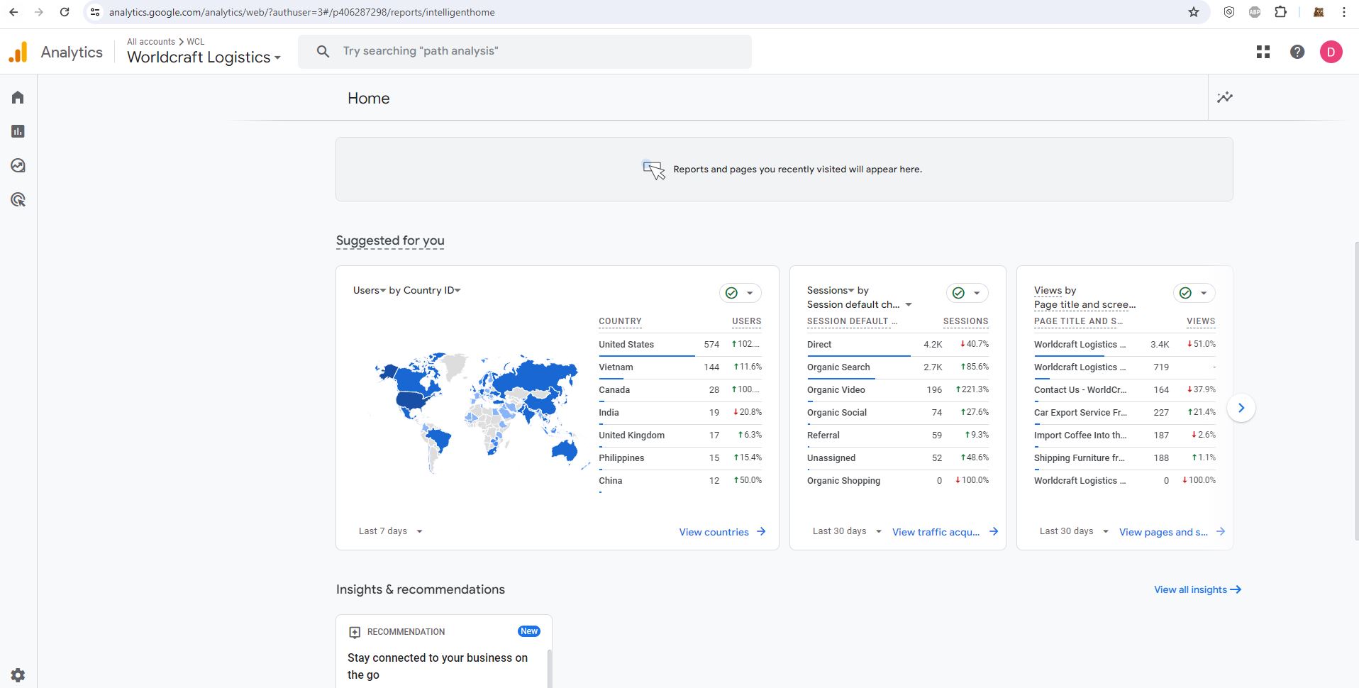Focus the Analytics search field
Screen dimensions: 1359x688
coord(524,52)
